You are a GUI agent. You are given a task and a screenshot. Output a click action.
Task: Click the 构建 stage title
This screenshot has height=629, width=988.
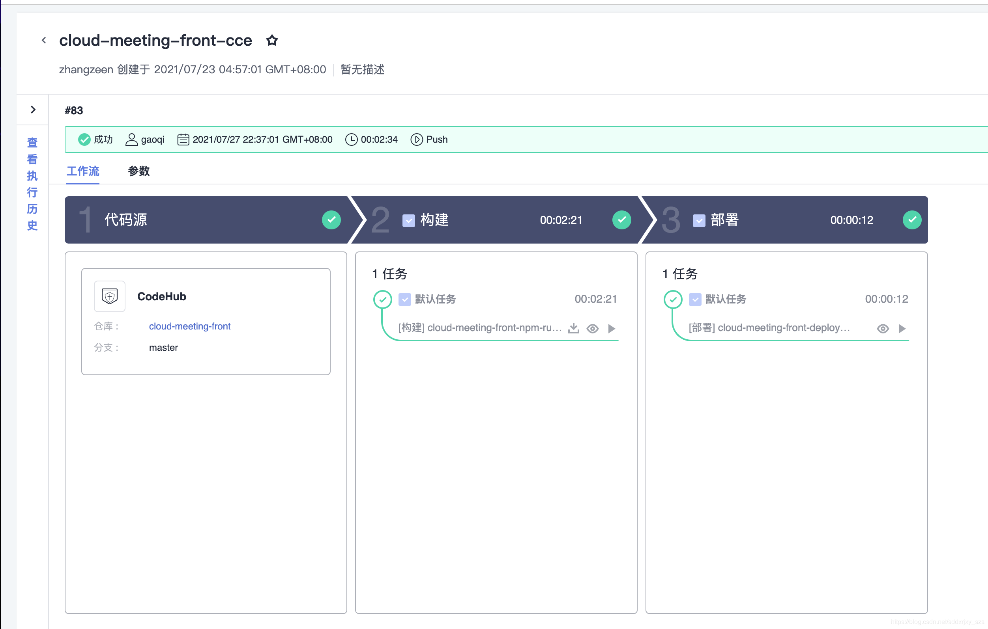coord(434,220)
